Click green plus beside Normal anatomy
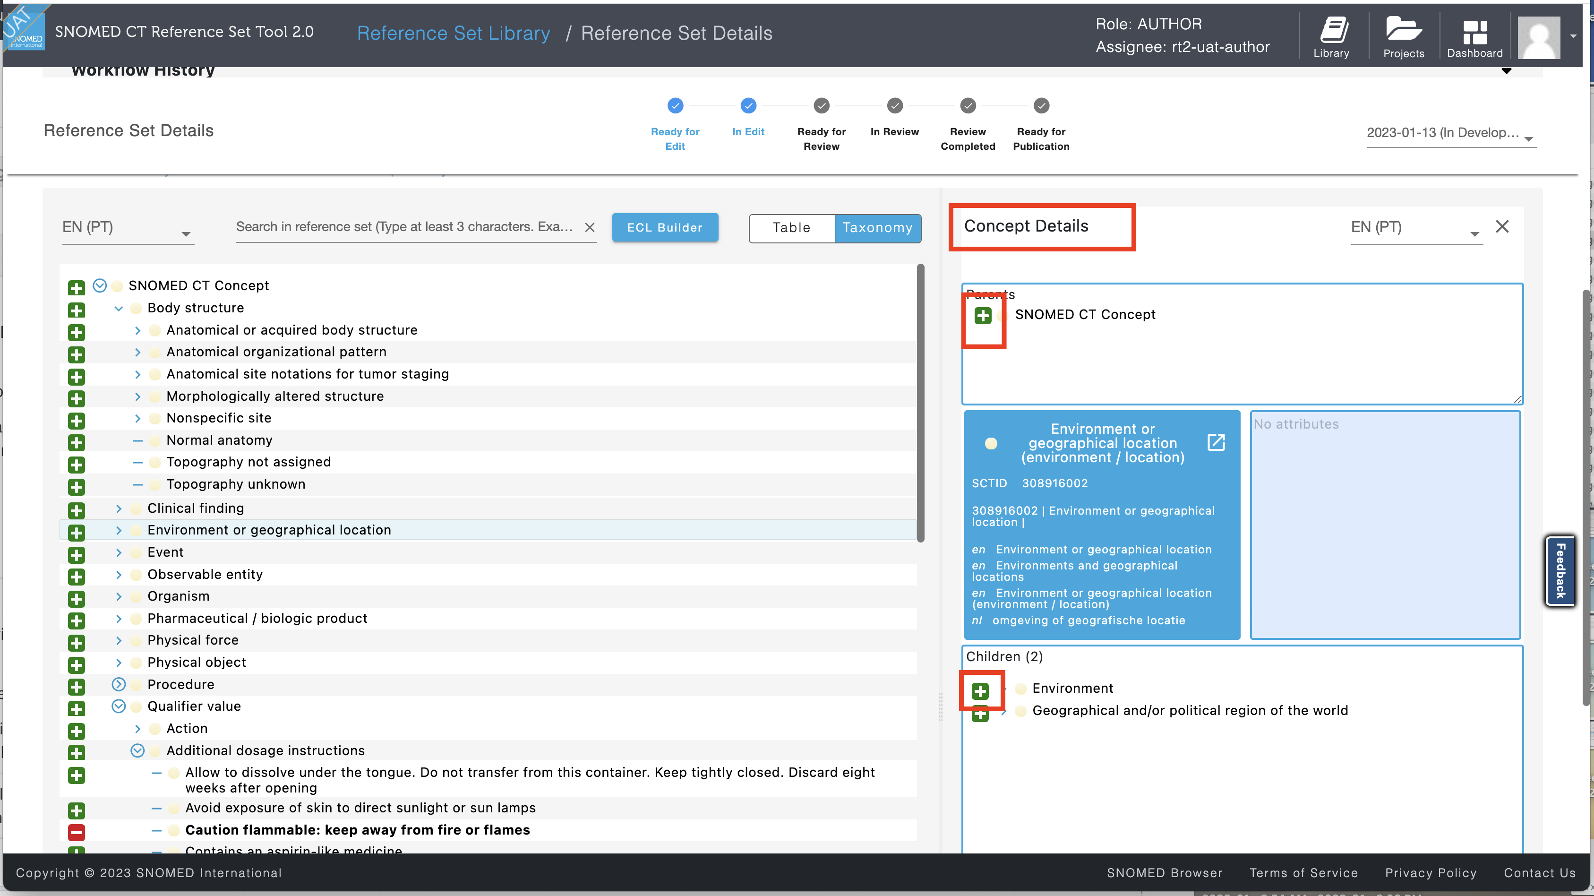 (x=76, y=442)
